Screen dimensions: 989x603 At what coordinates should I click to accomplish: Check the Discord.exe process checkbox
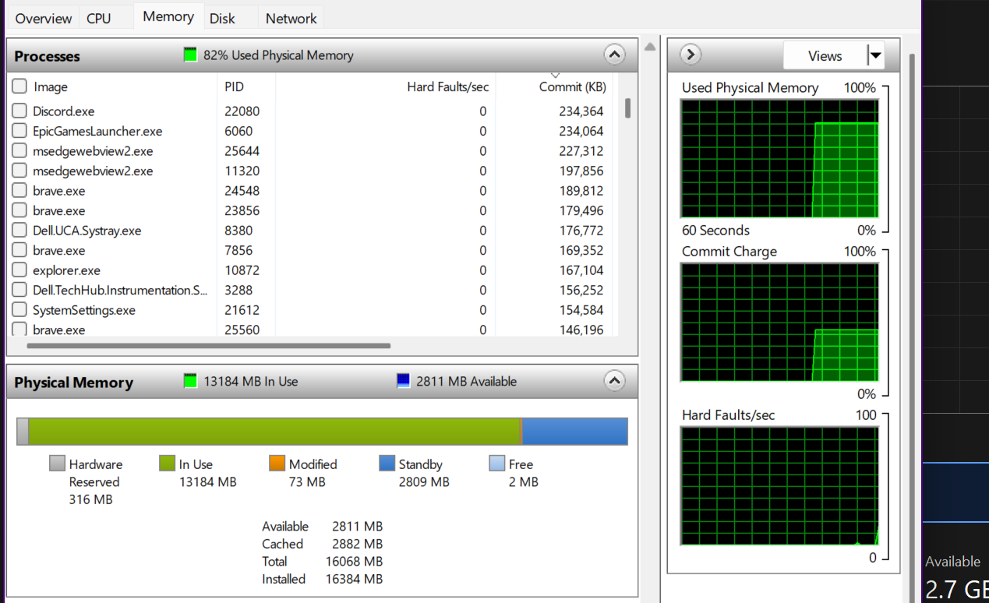pos(19,111)
